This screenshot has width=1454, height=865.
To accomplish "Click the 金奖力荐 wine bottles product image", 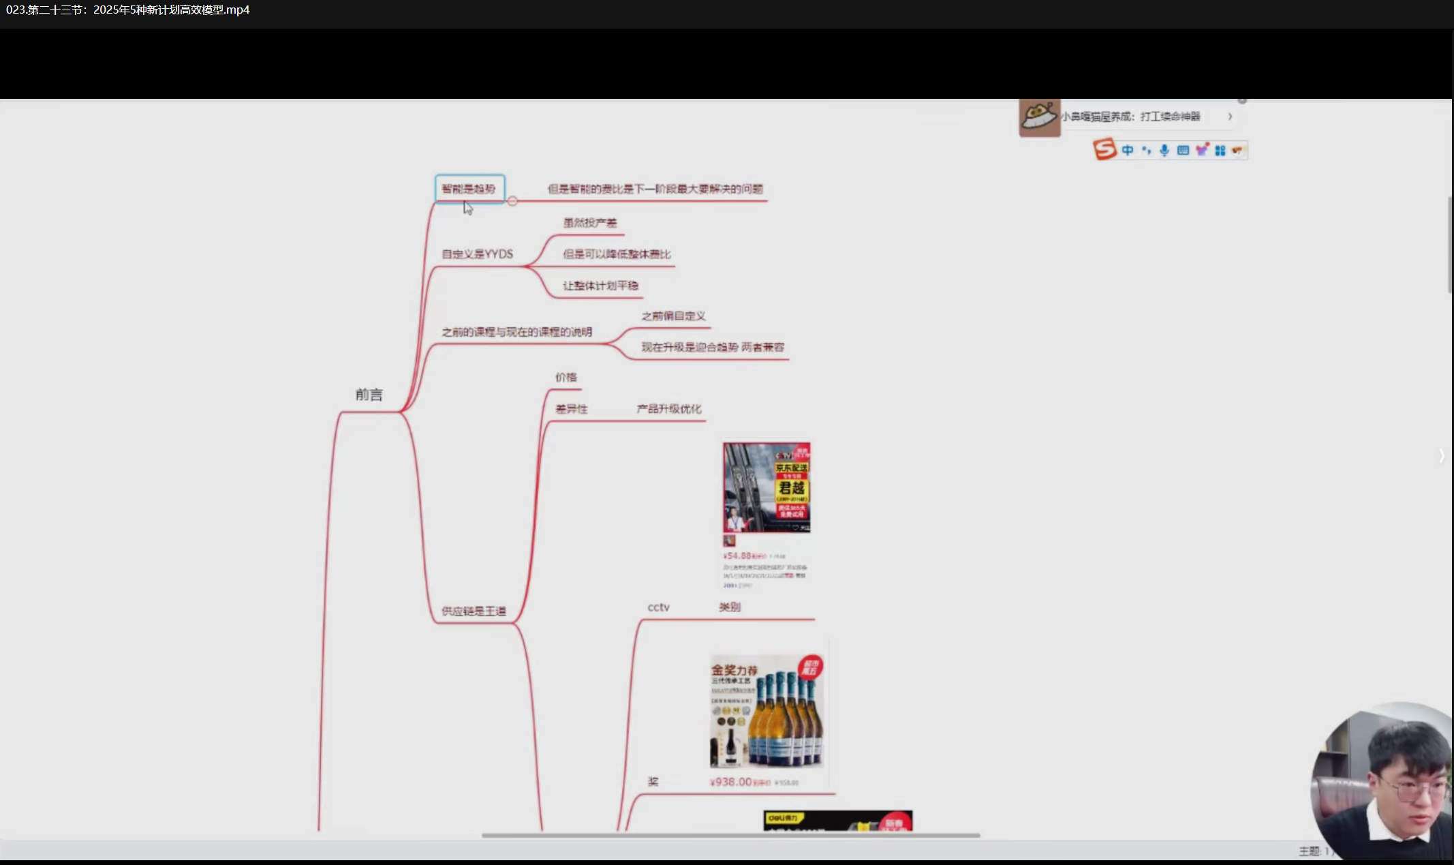I will pos(767,711).
